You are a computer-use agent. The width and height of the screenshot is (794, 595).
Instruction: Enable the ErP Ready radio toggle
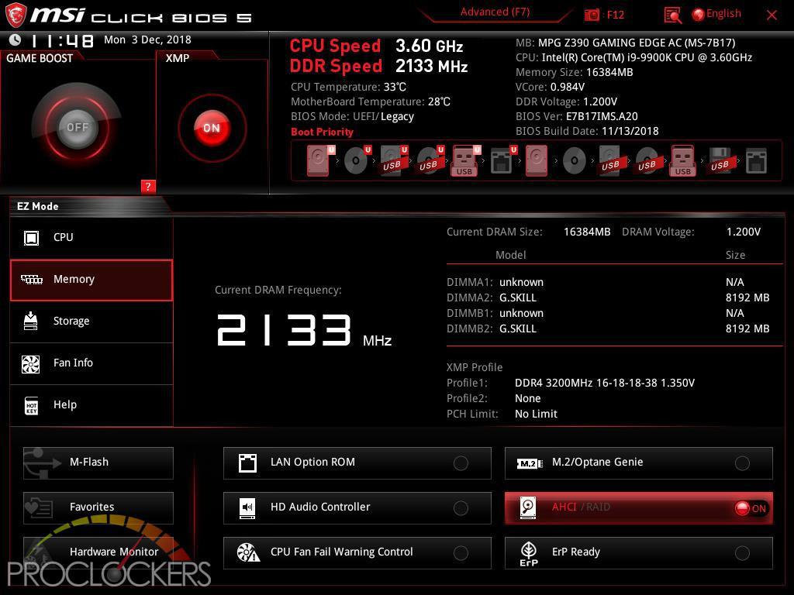click(742, 553)
